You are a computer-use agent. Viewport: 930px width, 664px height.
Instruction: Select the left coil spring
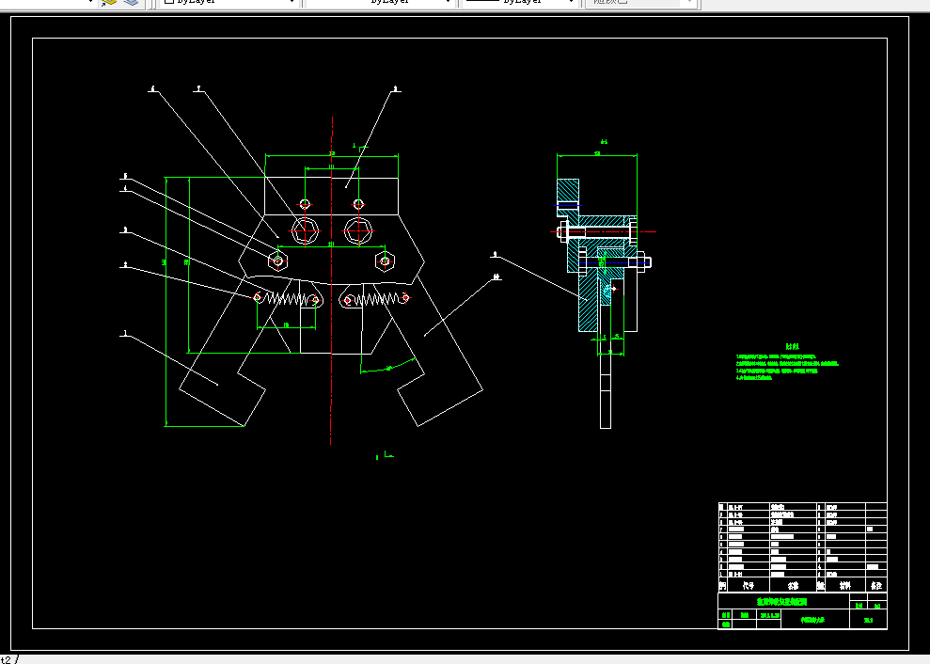coord(287,298)
